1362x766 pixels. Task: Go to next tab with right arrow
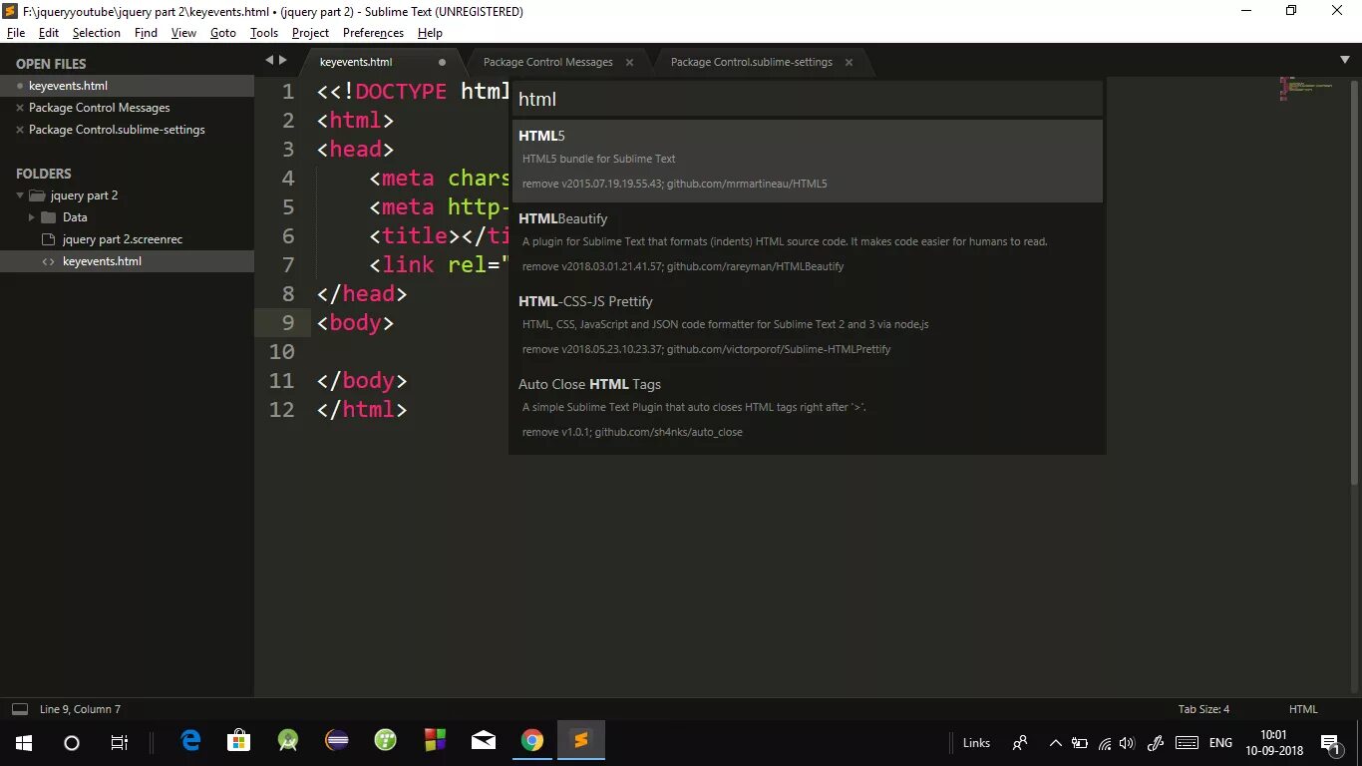click(283, 61)
